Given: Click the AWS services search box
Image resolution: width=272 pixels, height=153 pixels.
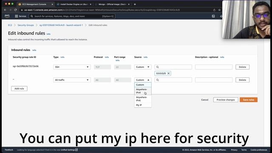Looking at the screenshot, I should [72, 16].
